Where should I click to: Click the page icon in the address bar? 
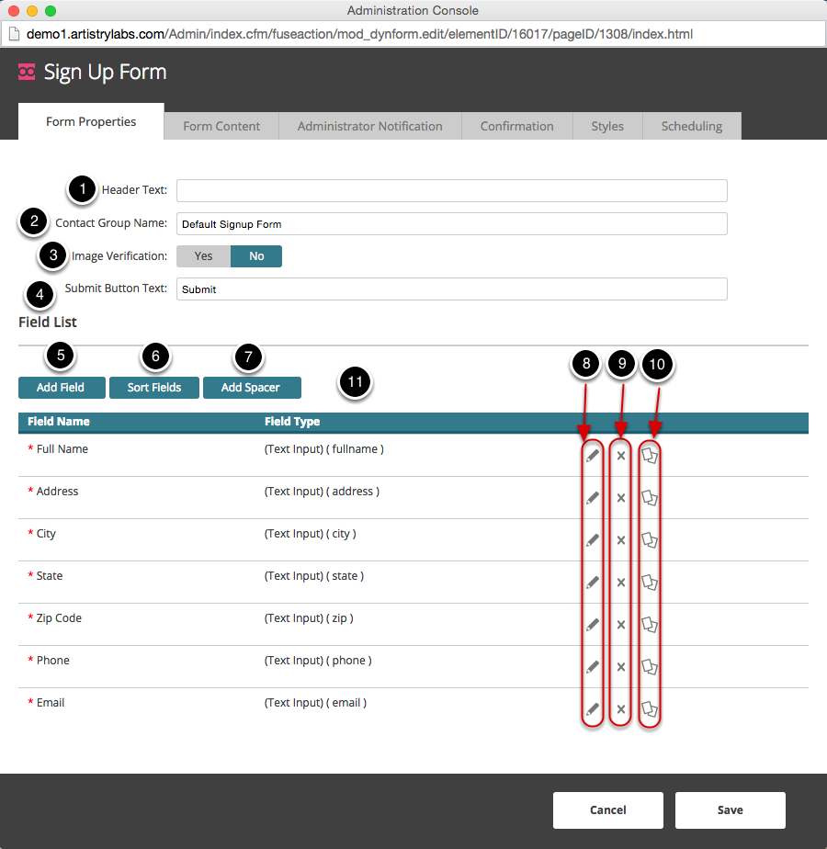click(x=14, y=34)
